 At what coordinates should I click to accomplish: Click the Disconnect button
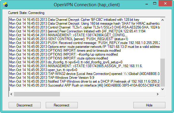(x=25, y=105)
